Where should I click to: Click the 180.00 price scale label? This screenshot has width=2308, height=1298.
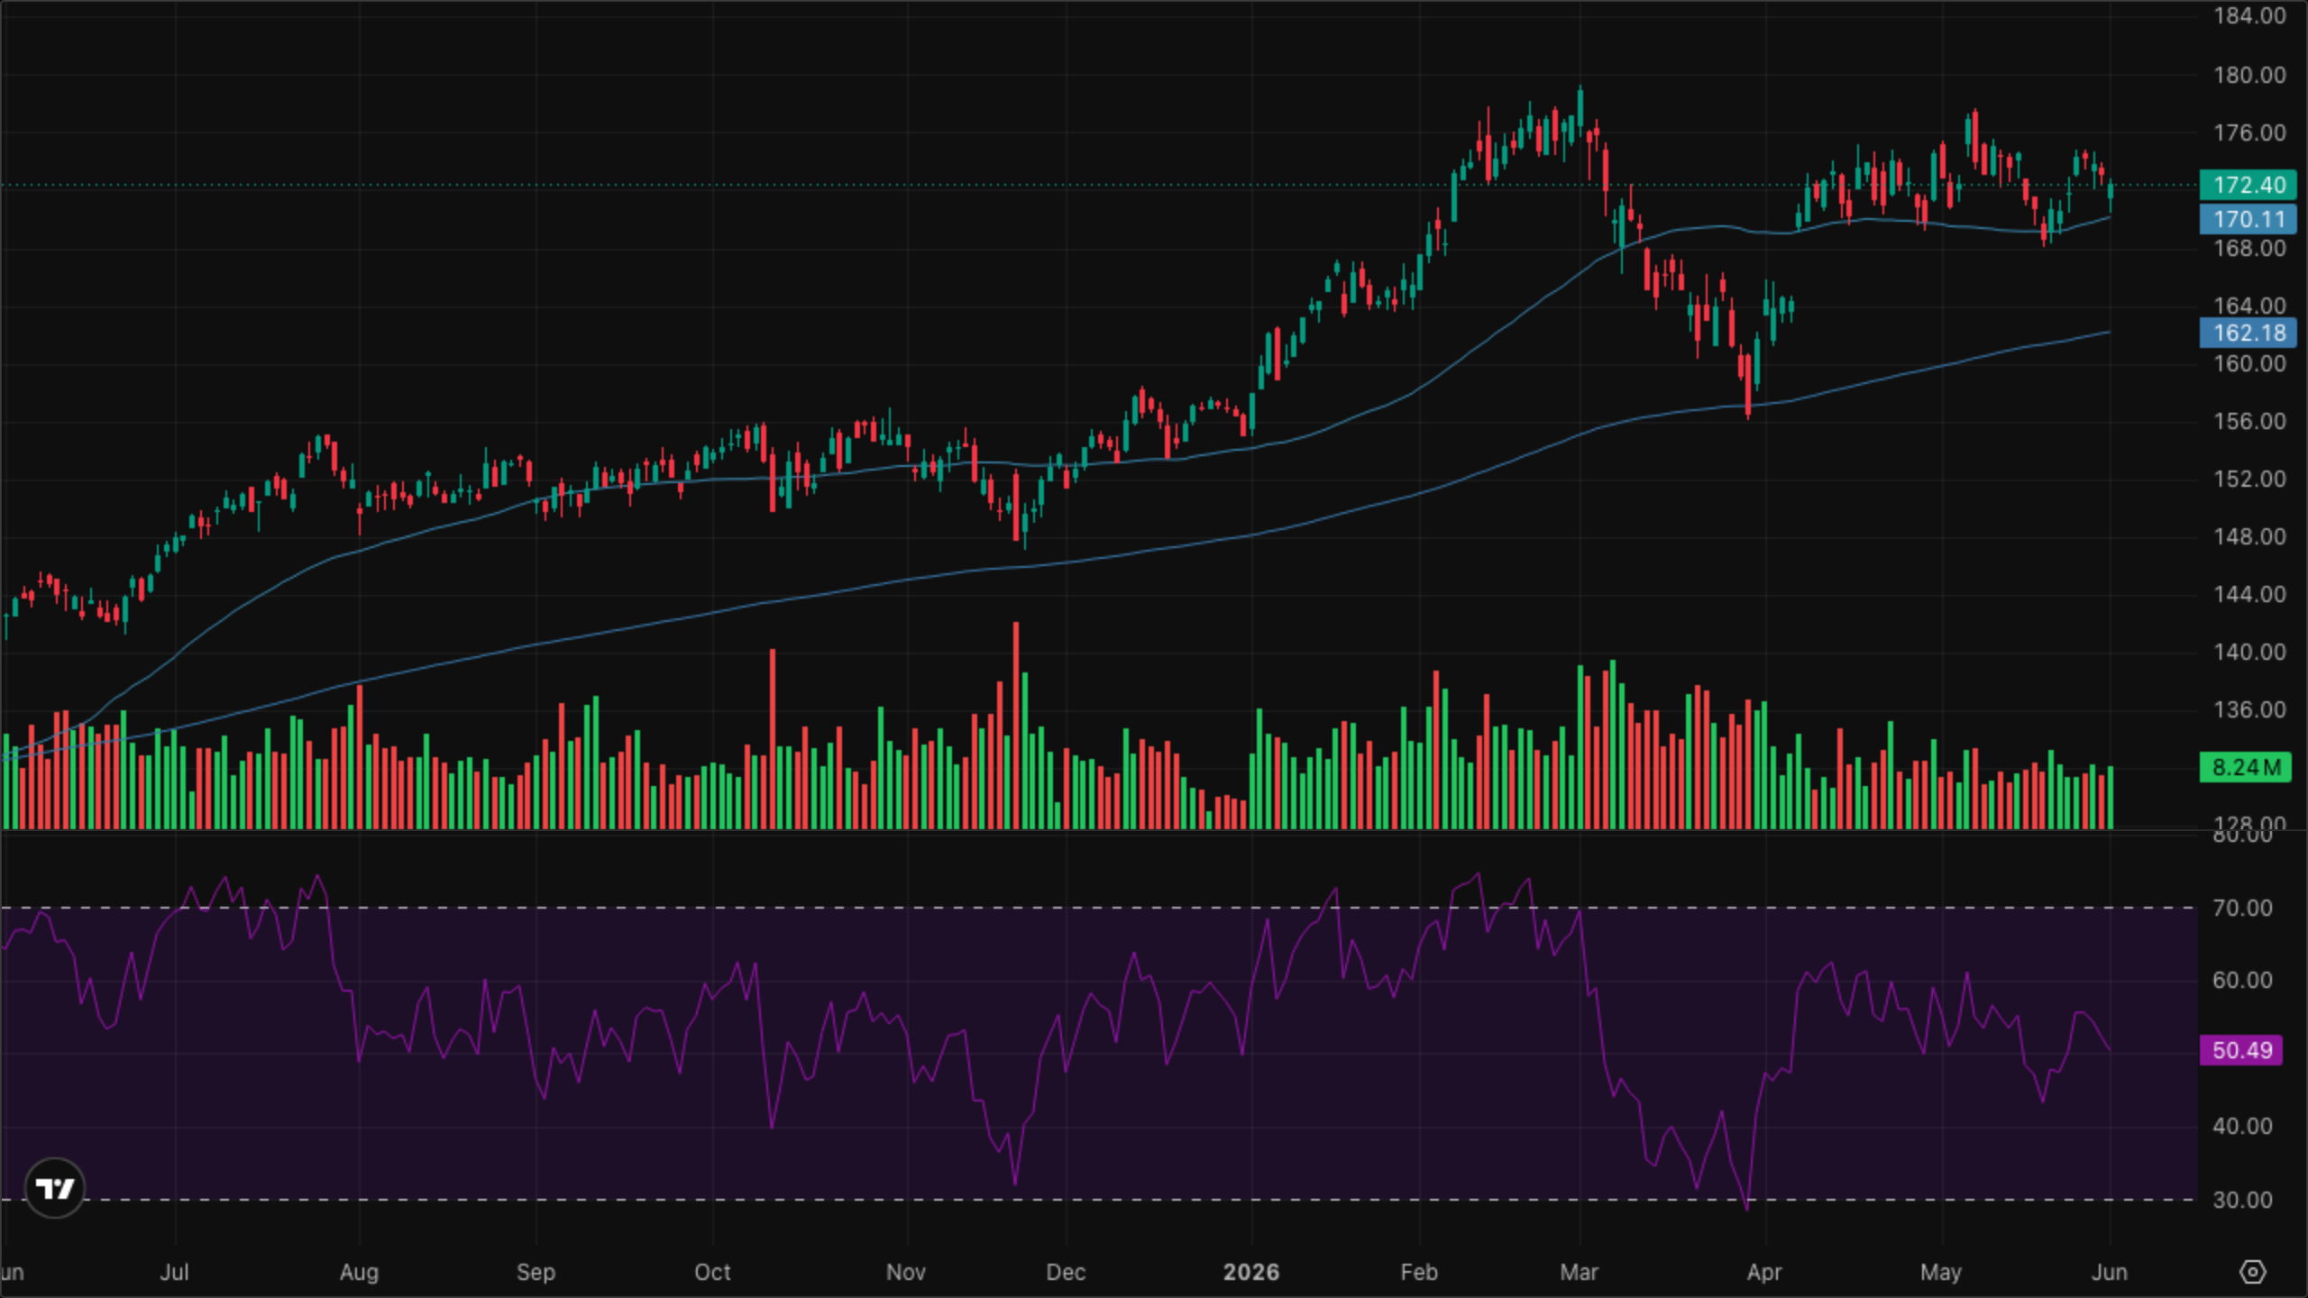[x=2249, y=75]
